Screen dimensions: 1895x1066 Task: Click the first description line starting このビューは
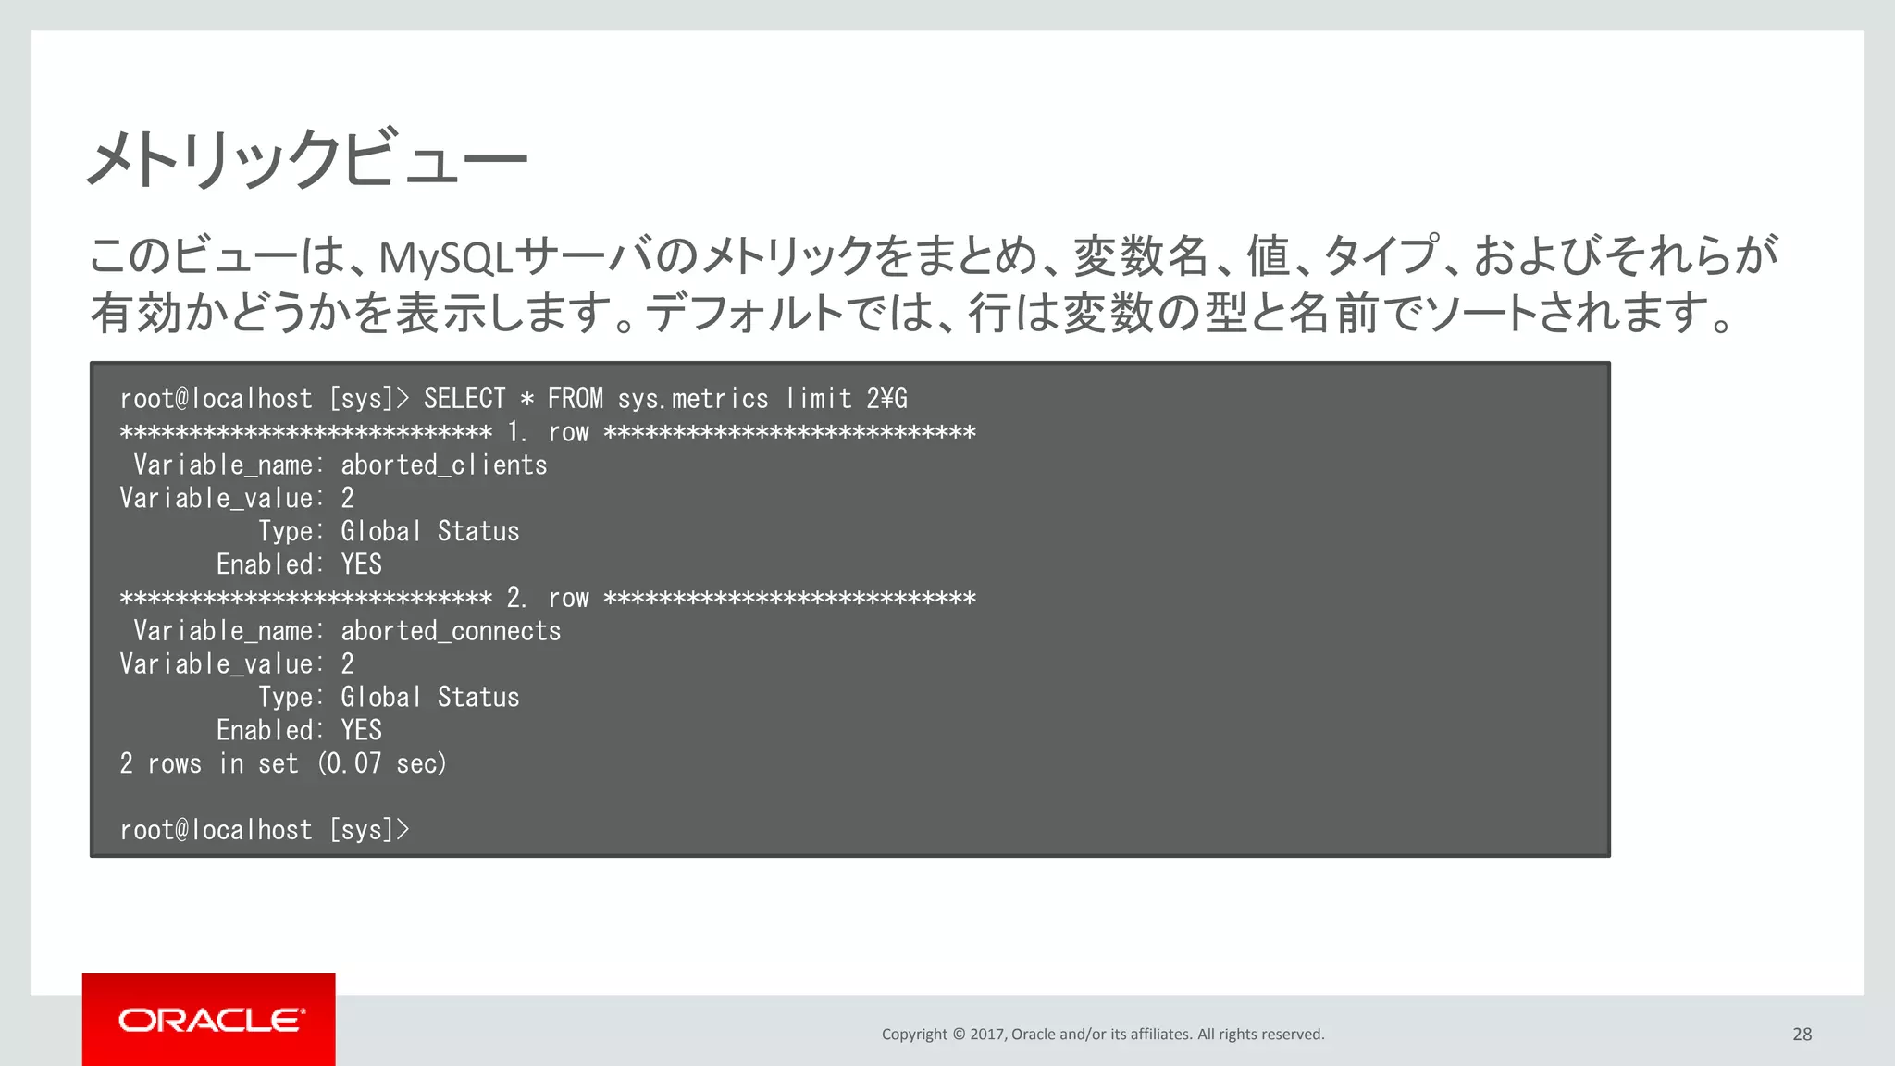933,256
